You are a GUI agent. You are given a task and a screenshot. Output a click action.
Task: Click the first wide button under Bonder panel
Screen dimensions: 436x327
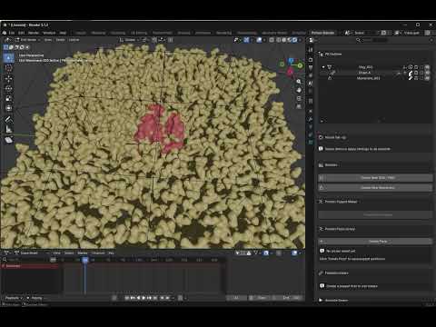[375, 178]
